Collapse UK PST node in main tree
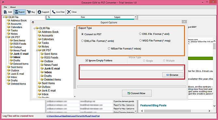This screenshot has height=120, width=218. [6, 37]
